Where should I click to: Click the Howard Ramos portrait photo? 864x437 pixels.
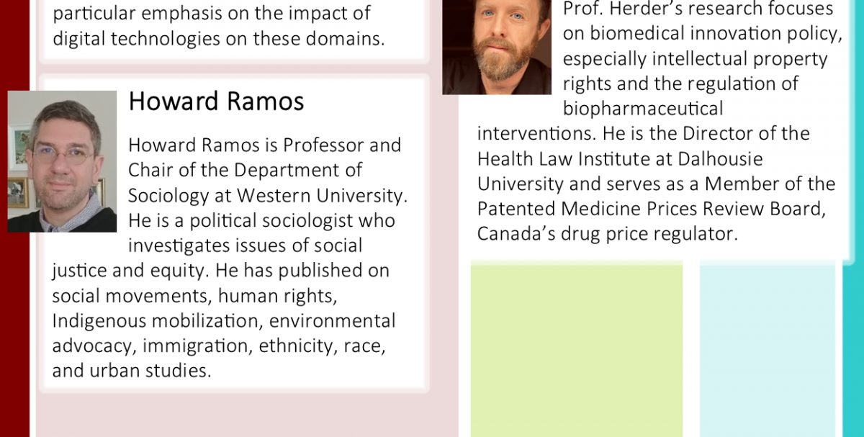pos(62,161)
